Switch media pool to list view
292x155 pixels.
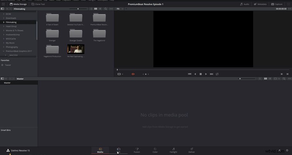pyautogui.click(x=270, y=79)
